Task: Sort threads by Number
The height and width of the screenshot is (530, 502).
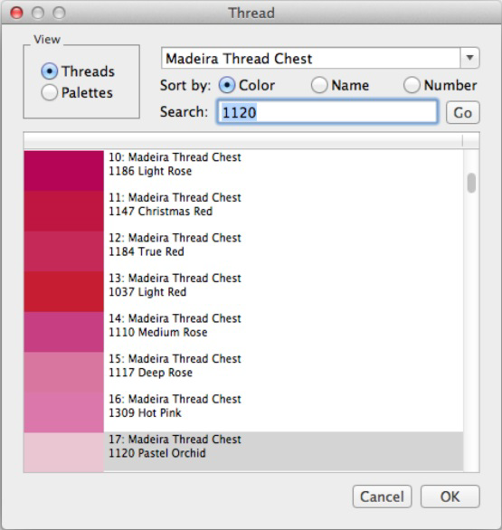Action: [412, 85]
